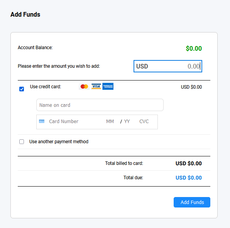The height and width of the screenshot is (228, 230).
Task: Uncheck the Use credit card checkbox
Action: 22,89
